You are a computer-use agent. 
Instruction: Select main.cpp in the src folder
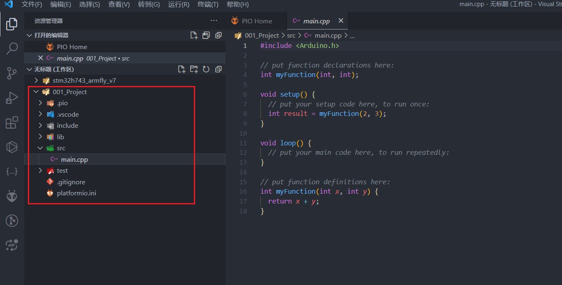(x=74, y=159)
